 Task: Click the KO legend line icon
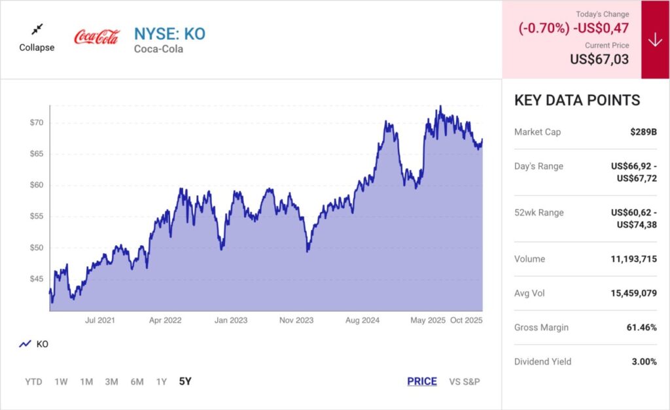[x=26, y=344]
